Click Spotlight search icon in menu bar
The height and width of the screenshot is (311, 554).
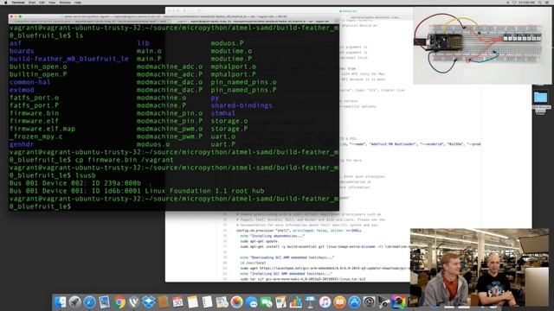pos(539,3)
